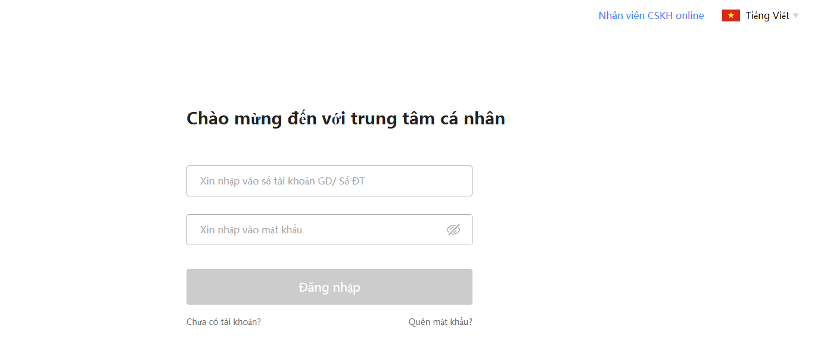The width and height of the screenshot is (827, 344).
Task: Focus the mật khẩu password field
Action: pyautogui.click(x=329, y=230)
